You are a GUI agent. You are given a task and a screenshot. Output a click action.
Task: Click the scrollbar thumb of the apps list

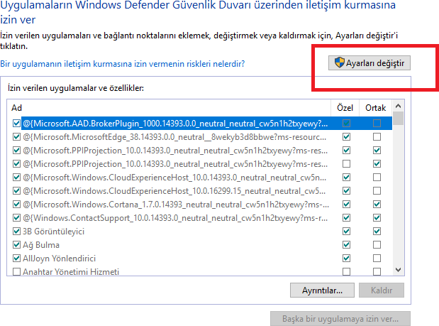(398, 118)
